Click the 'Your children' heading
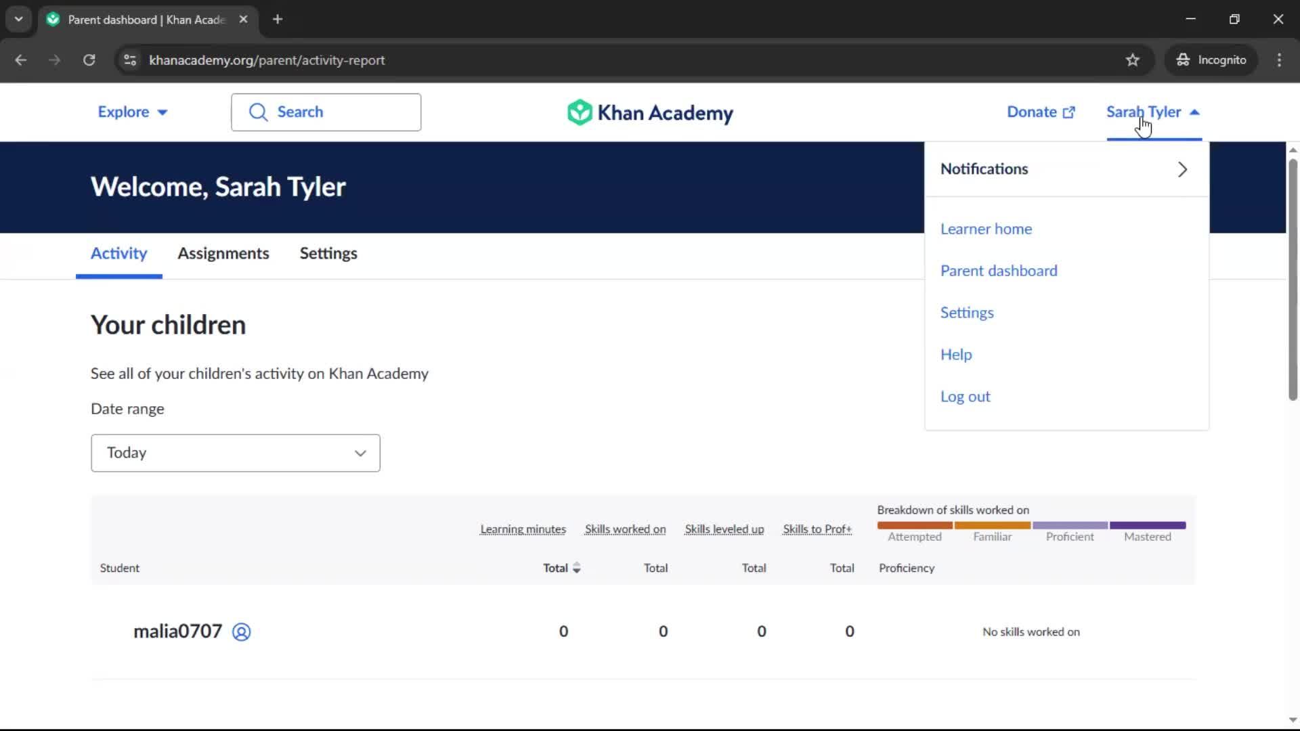The height and width of the screenshot is (731, 1300). 168,326
